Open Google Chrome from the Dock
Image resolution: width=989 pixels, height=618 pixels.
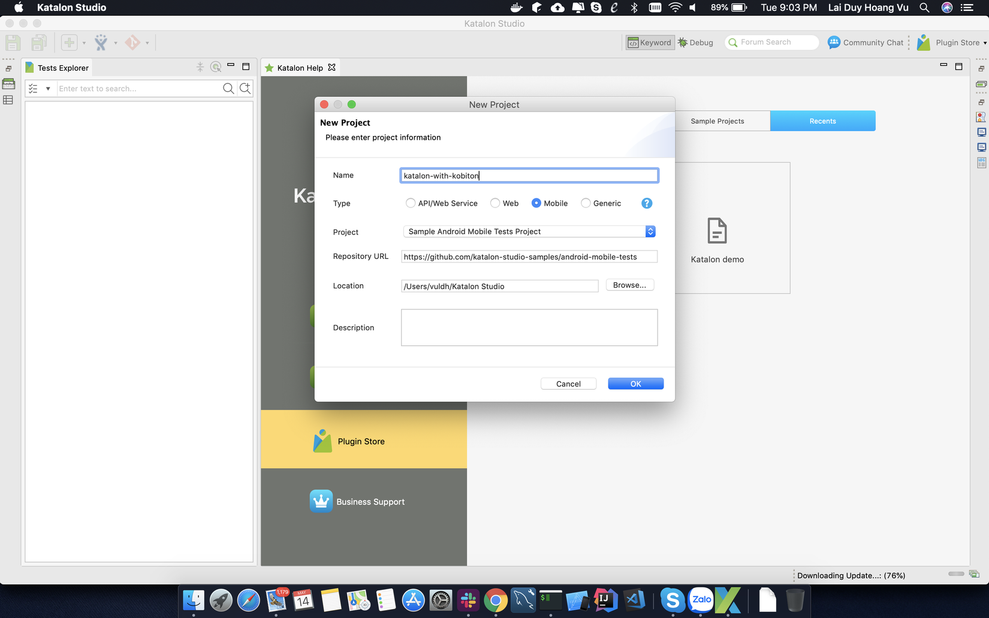click(496, 600)
